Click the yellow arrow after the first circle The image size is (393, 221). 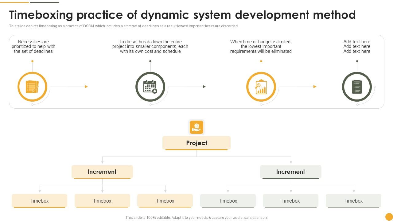[x=86, y=87]
